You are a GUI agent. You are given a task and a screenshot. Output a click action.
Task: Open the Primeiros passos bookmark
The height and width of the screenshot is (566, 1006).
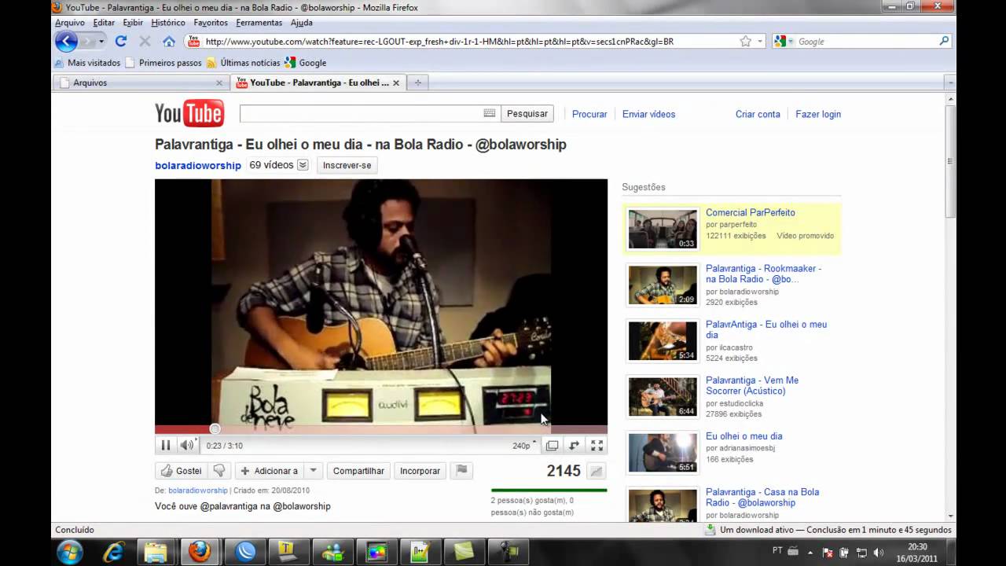tap(163, 63)
